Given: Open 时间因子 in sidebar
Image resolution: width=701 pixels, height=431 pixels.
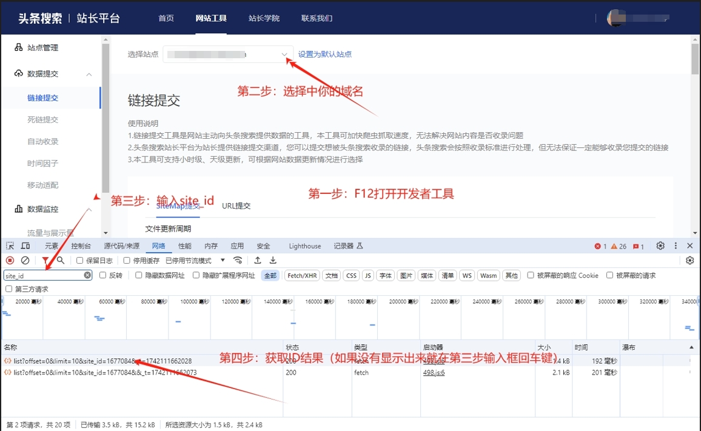Looking at the screenshot, I should click(42, 163).
